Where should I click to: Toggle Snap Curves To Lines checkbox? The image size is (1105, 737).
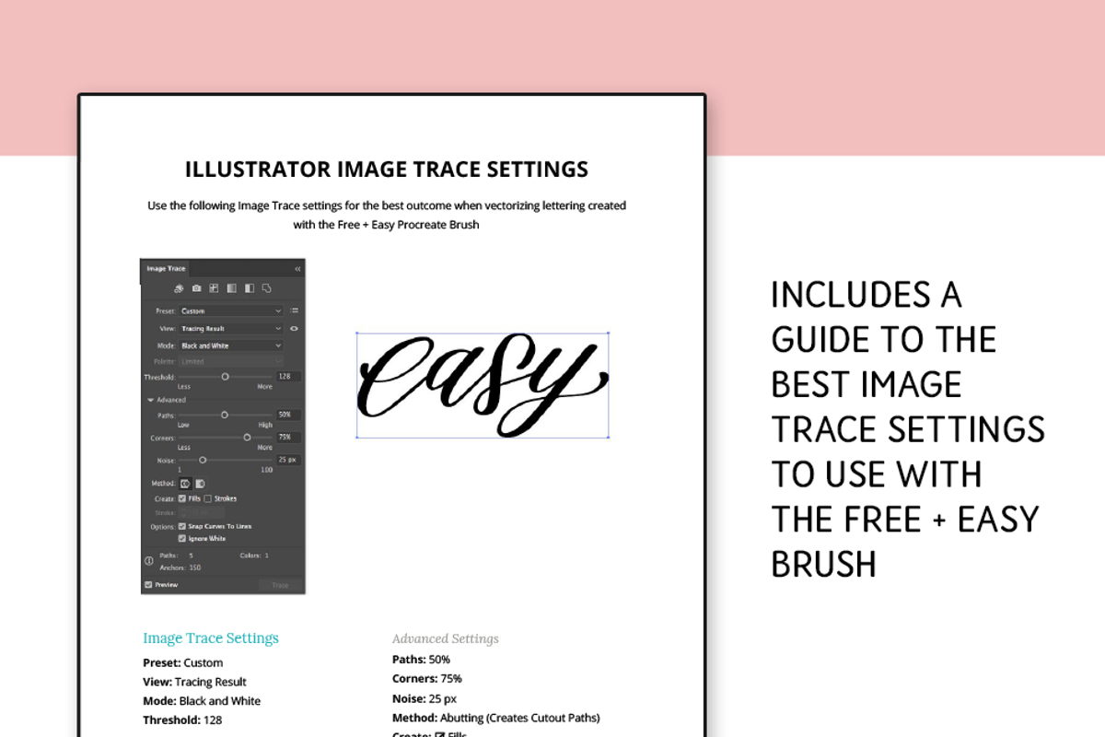pyautogui.click(x=182, y=526)
